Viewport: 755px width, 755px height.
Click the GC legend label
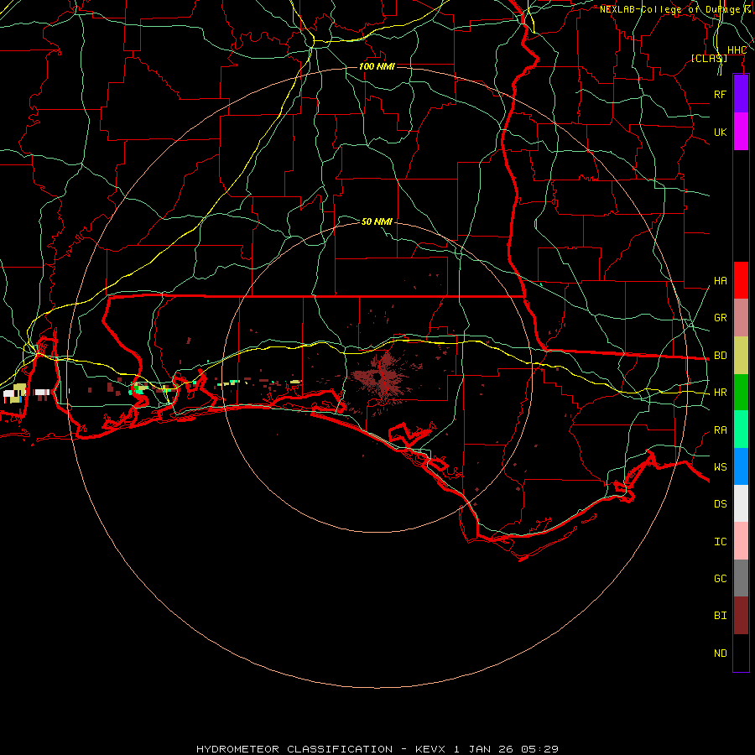click(720, 579)
